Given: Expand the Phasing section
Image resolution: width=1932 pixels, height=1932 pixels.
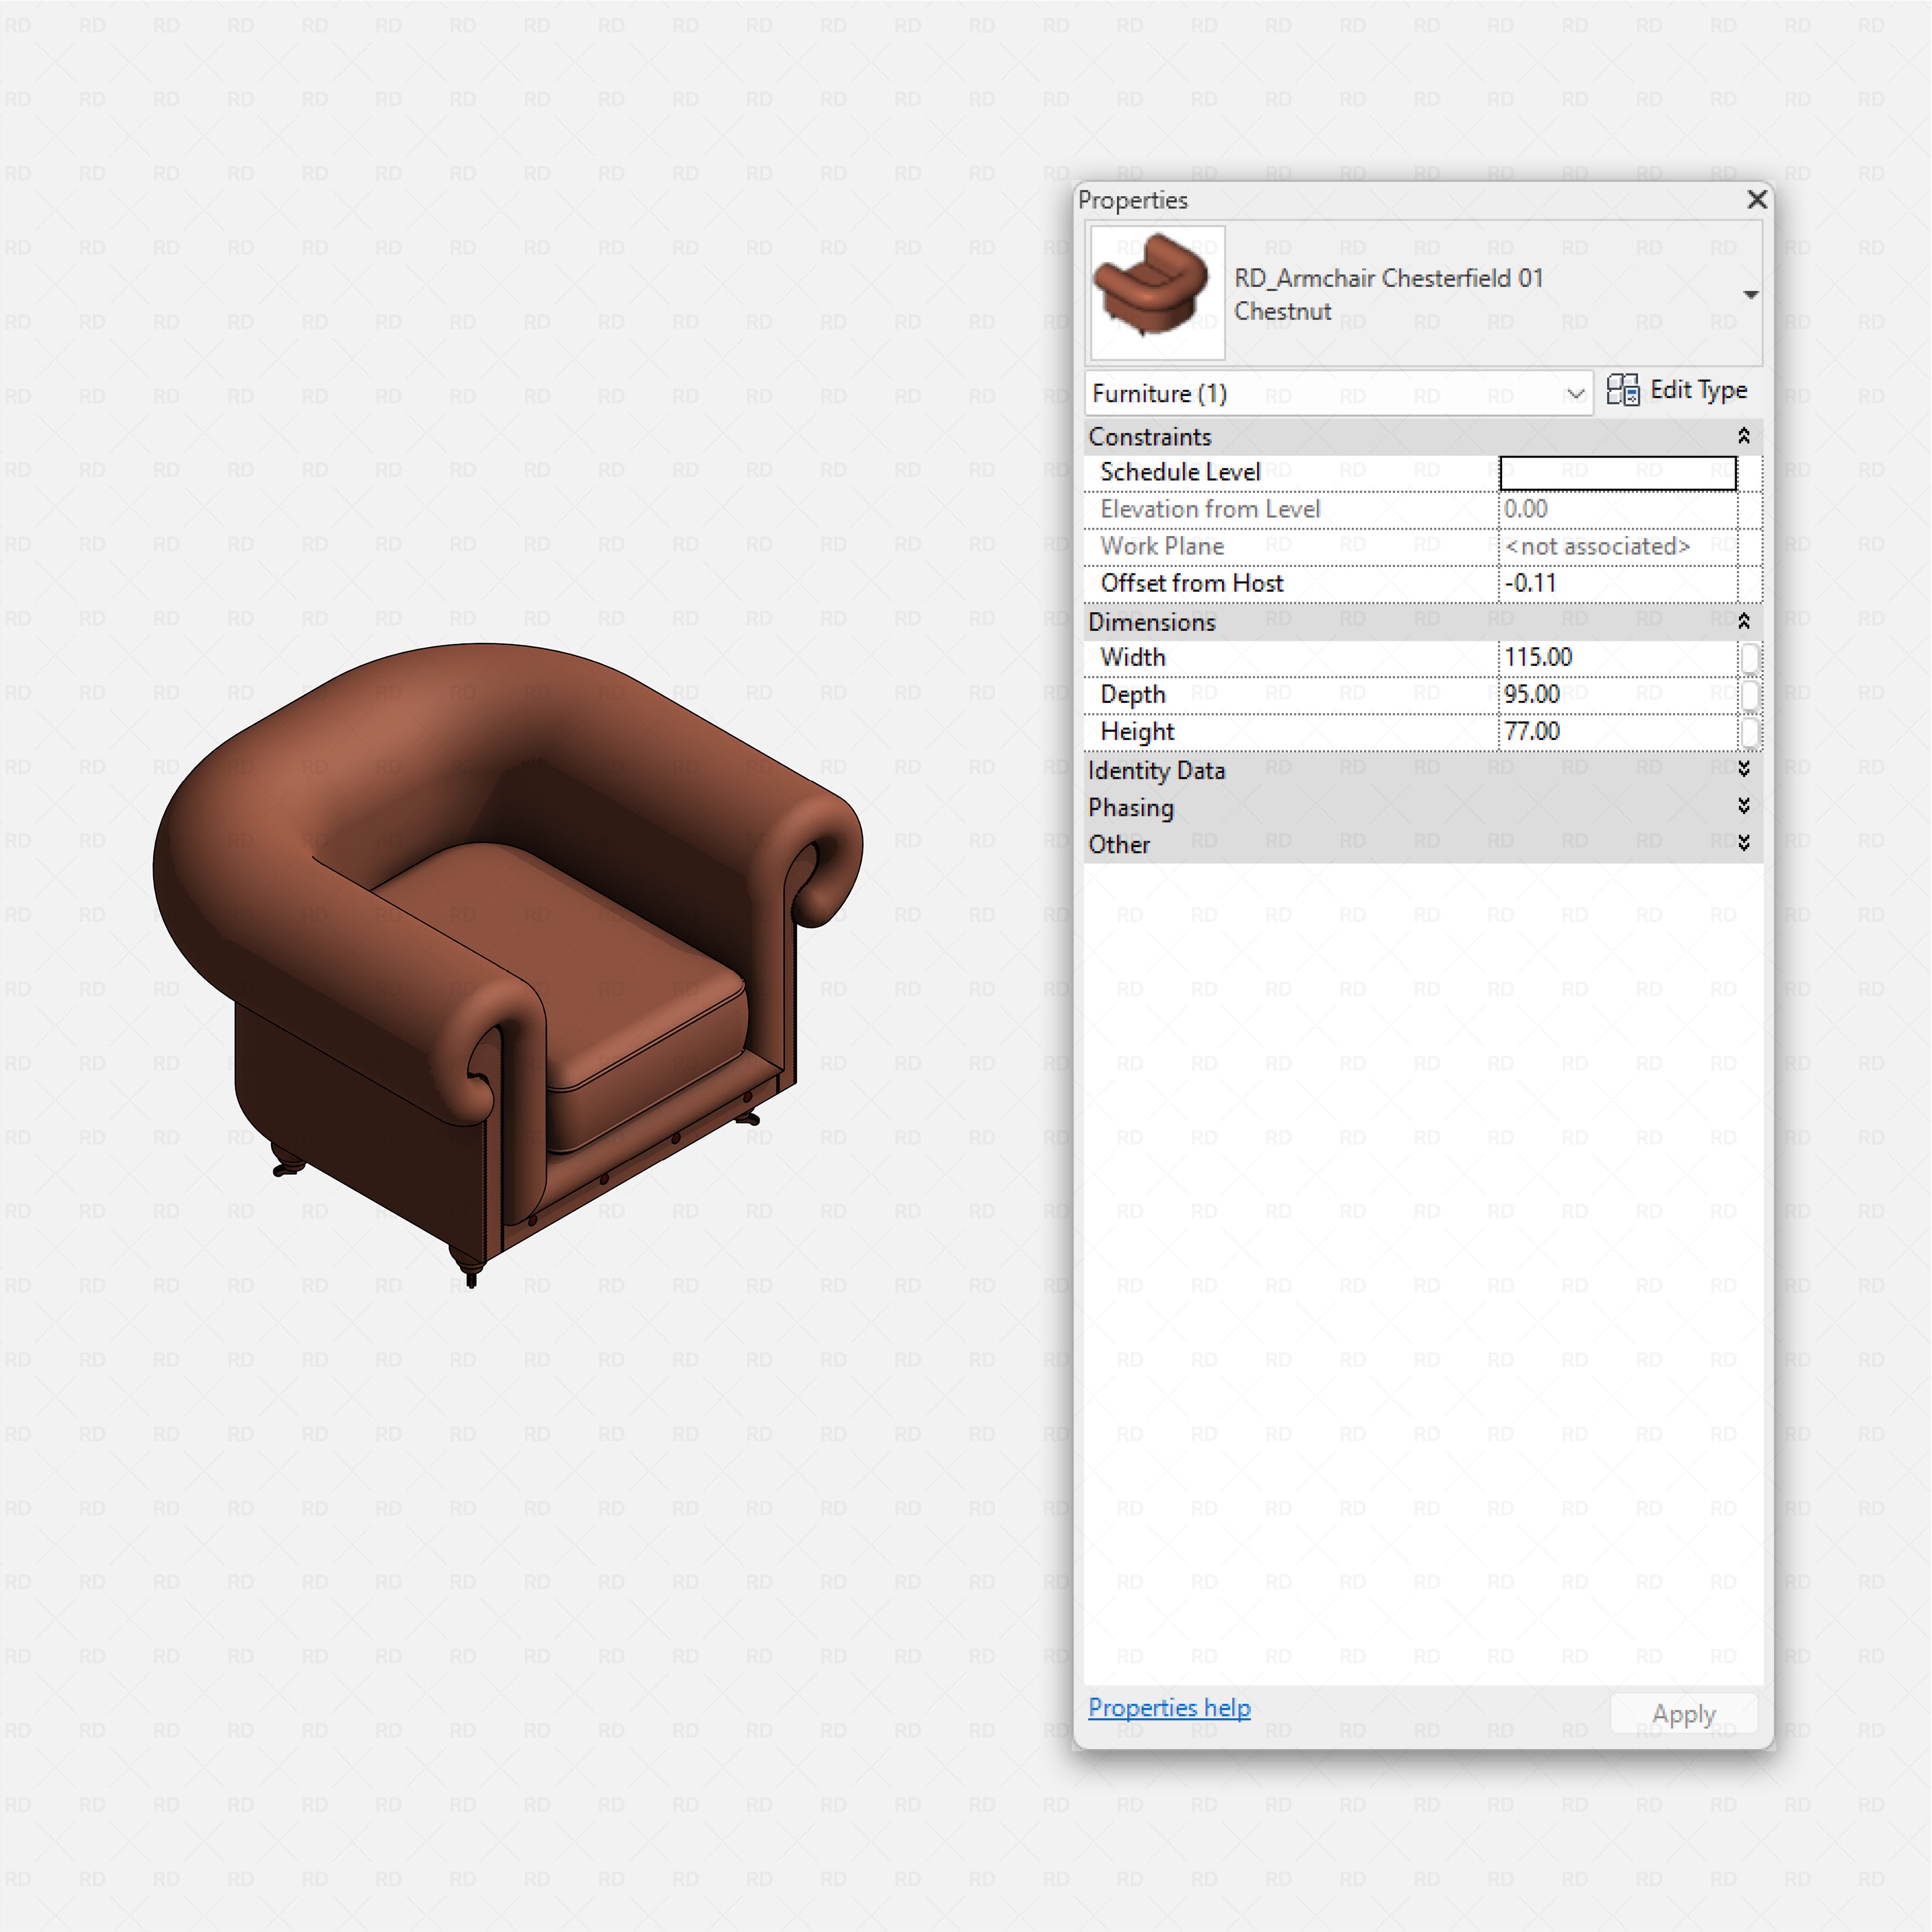Looking at the screenshot, I should coord(1744,806).
